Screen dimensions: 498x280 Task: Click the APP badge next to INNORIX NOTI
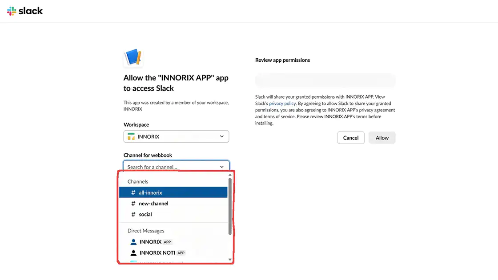click(x=181, y=253)
